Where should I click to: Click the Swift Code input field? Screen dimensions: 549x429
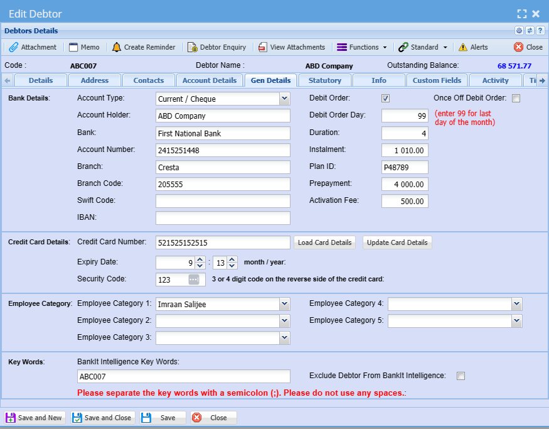[223, 201]
